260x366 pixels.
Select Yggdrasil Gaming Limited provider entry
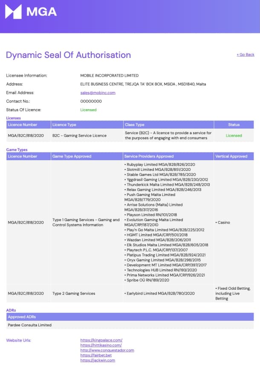pos(166,179)
